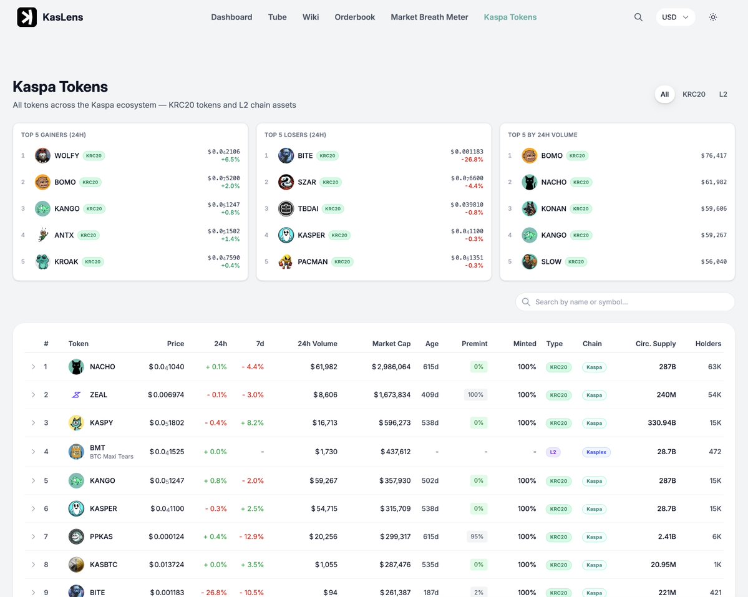The height and width of the screenshot is (597, 748).
Task: Open the Kaspa Tokens nav item
Action: click(x=510, y=17)
